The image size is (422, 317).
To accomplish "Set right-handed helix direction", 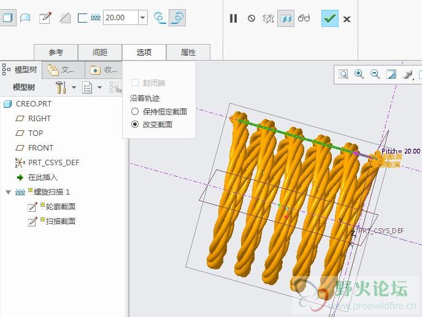I will [177, 18].
